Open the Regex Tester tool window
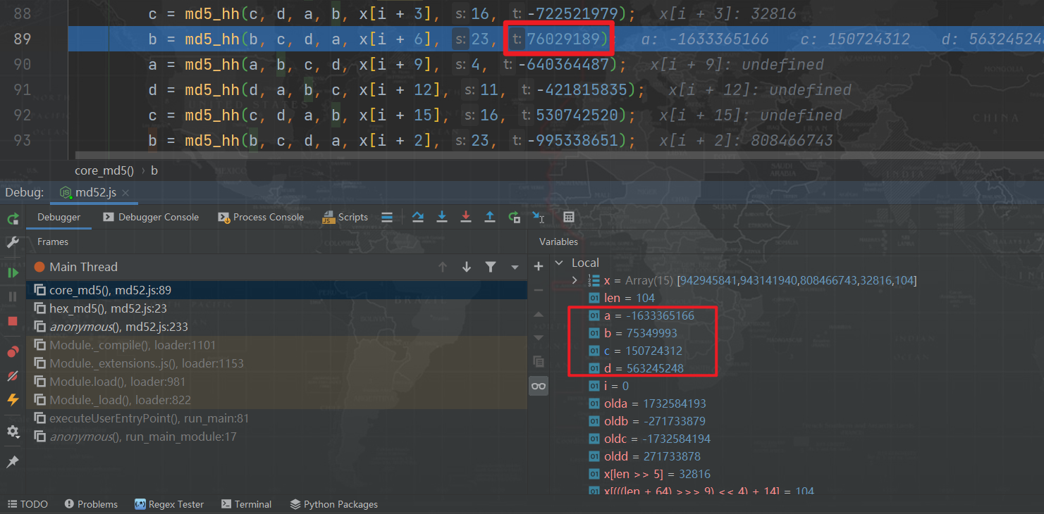1044x514 pixels. [x=169, y=504]
